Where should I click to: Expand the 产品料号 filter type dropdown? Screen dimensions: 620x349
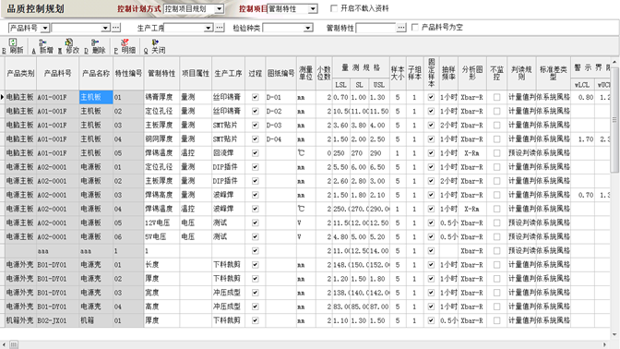tap(44, 28)
